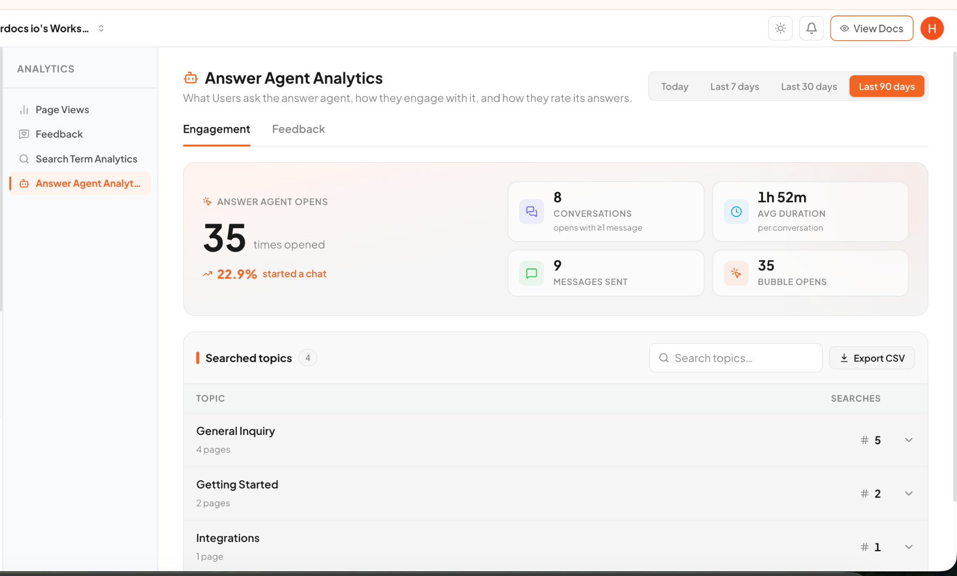Click the View Docs button
Viewport: 957px width, 576px height.
pos(871,28)
